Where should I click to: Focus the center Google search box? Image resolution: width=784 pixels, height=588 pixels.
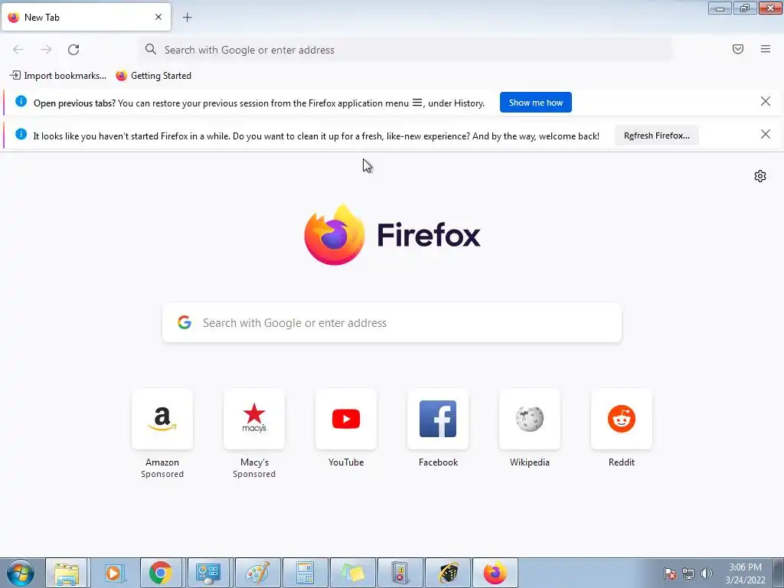[392, 322]
